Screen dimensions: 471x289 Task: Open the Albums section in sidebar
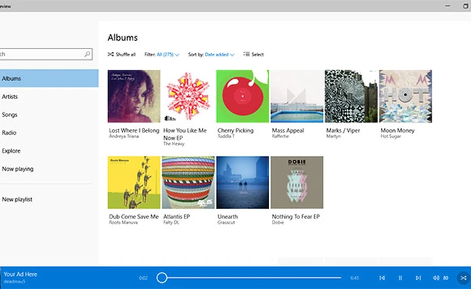pos(49,79)
